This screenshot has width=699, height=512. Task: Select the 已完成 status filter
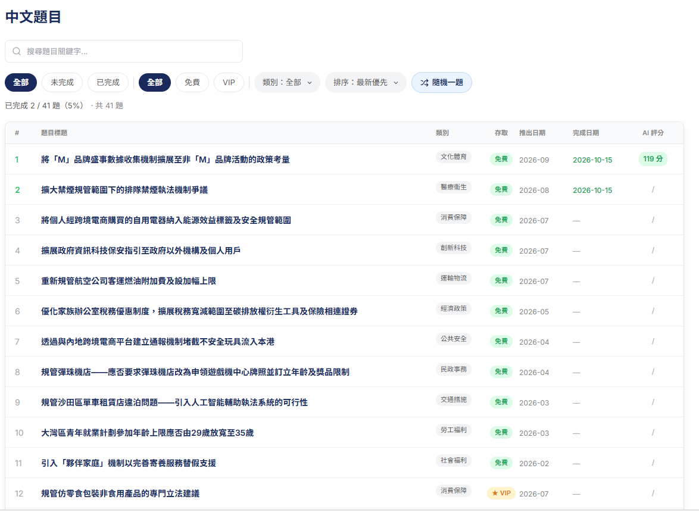pos(108,82)
